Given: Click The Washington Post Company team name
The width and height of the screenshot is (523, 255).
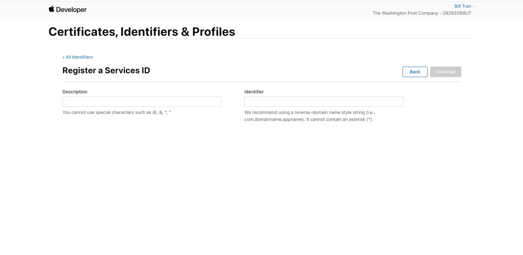Looking at the screenshot, I should pos(405,13).
